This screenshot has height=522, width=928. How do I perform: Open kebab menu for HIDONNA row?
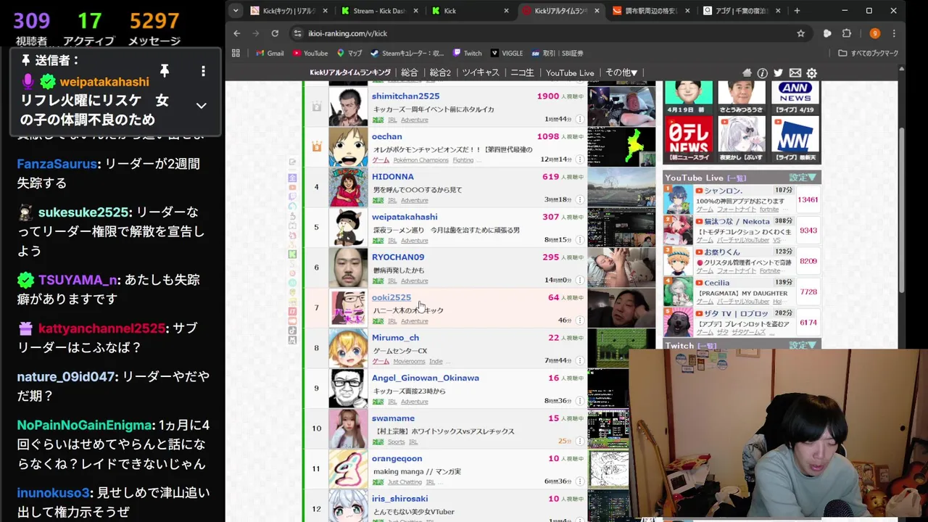[x=579, y=199]
